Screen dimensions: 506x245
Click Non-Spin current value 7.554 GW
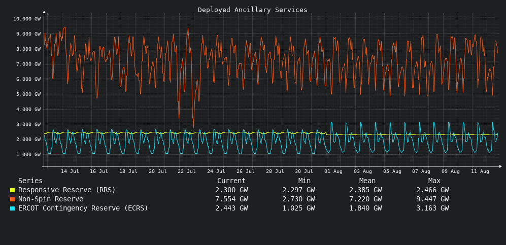coord(231,199)
